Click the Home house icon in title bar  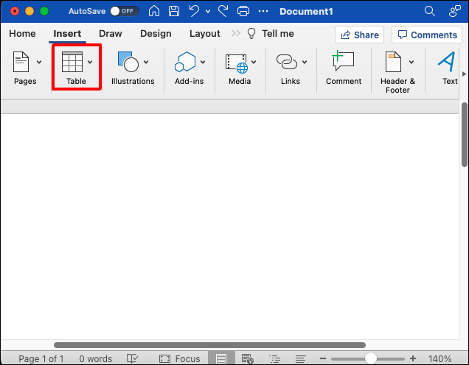click(154, 11)
